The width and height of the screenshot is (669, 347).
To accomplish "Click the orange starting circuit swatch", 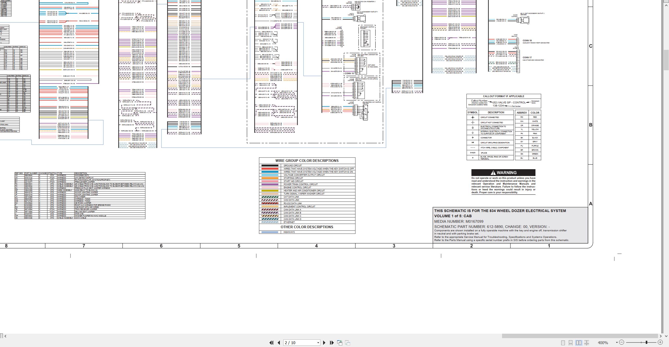I will click(270, 178).
